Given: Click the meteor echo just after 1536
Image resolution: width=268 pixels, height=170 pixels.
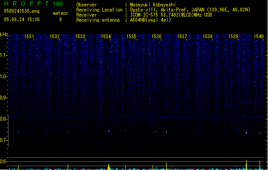Looking at the screenshot, I should (166, 131).
